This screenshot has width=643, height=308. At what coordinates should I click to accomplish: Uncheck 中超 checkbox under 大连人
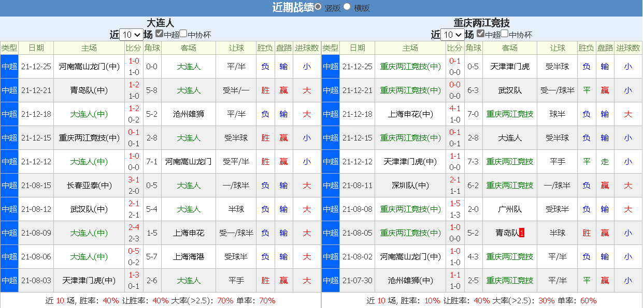[x=160, y=34]
